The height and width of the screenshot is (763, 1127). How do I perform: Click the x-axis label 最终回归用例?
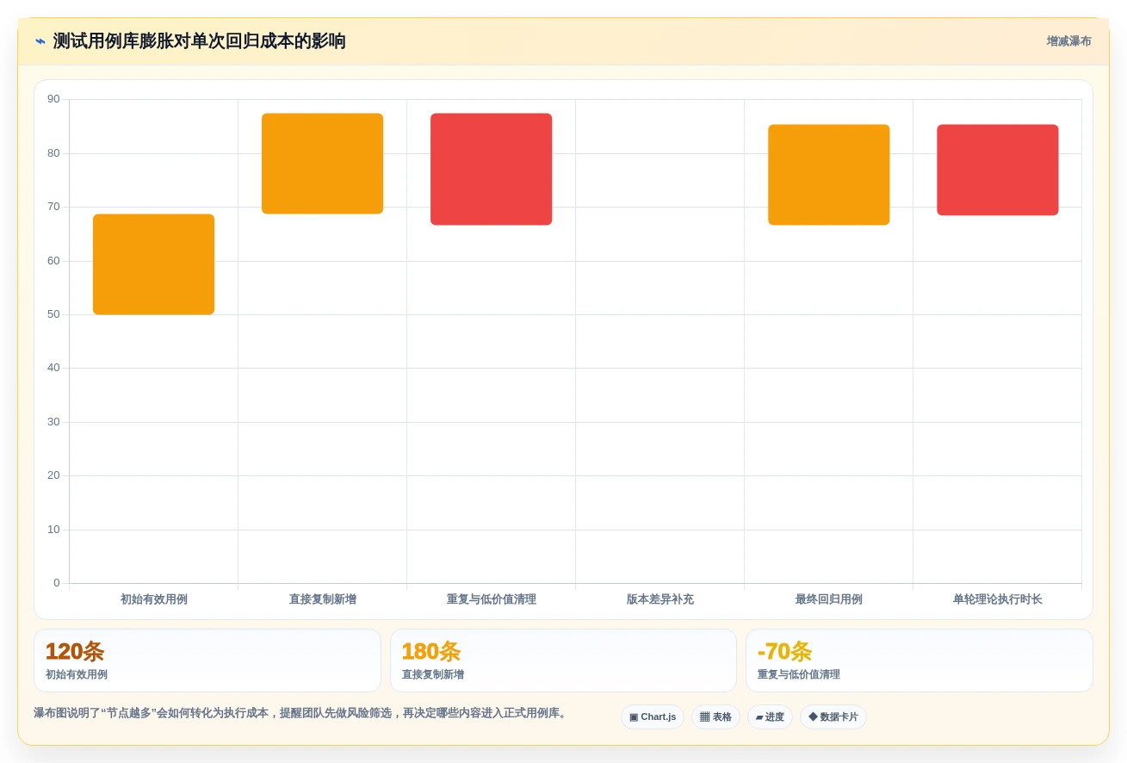[829, 599]
